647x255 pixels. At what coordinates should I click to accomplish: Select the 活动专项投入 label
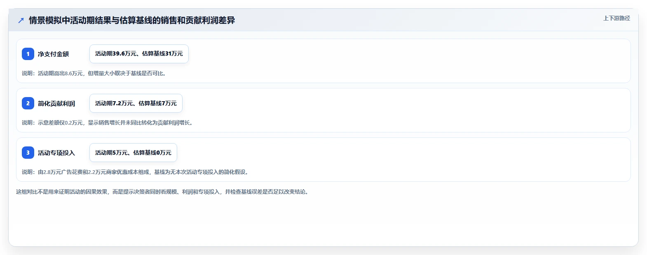click(56, 153)
